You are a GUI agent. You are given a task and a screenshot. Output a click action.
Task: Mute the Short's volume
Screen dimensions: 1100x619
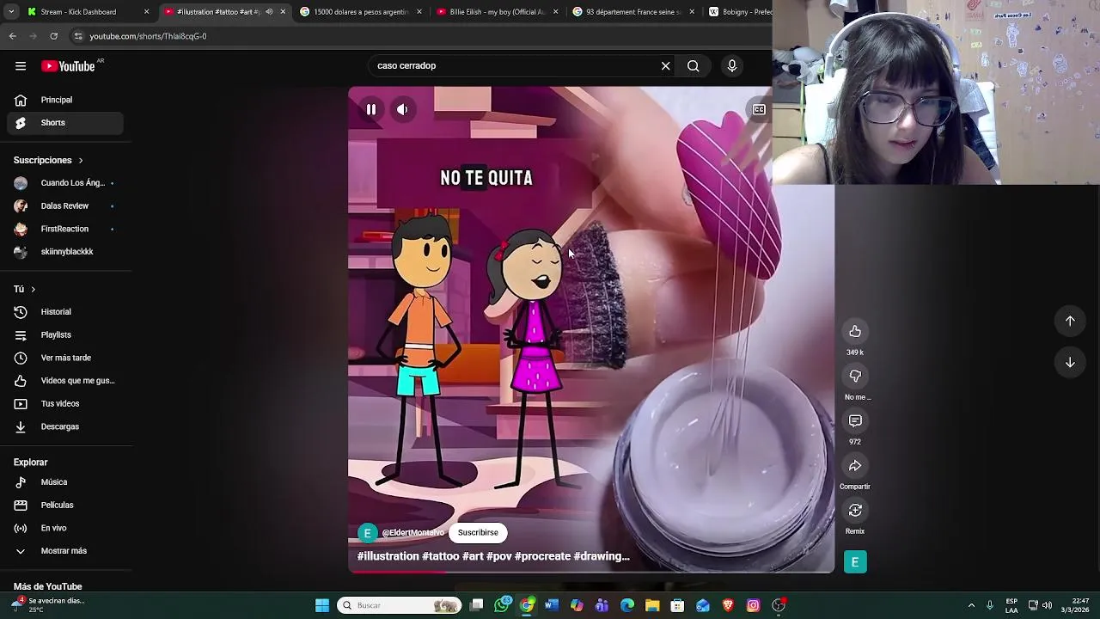[402, 109]
